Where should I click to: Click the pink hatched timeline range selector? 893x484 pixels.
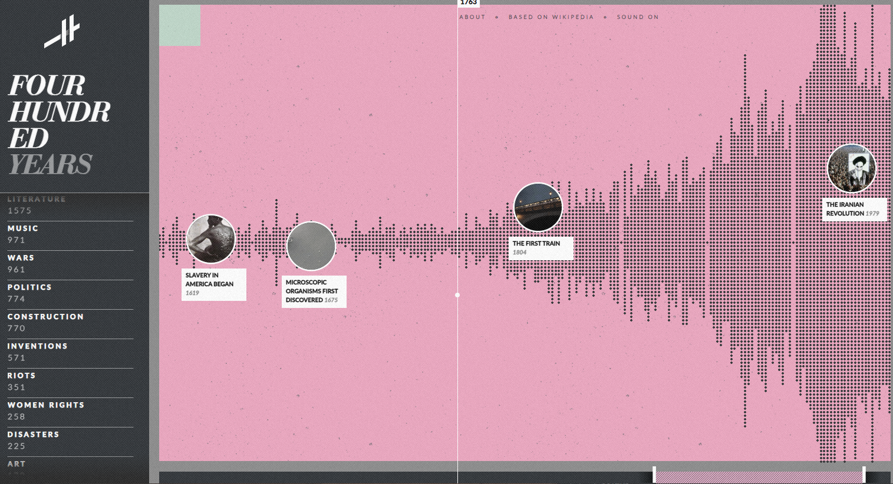(x=759, y=477)
